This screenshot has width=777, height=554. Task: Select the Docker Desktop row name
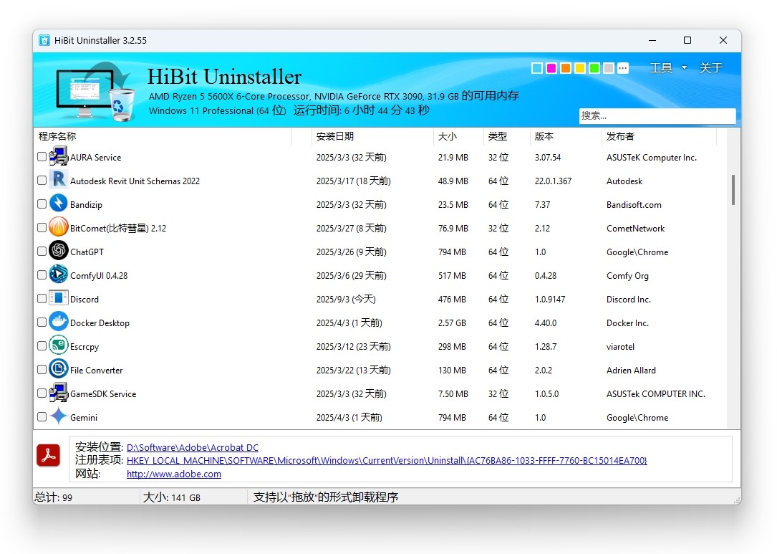click(x=100, y=323)
